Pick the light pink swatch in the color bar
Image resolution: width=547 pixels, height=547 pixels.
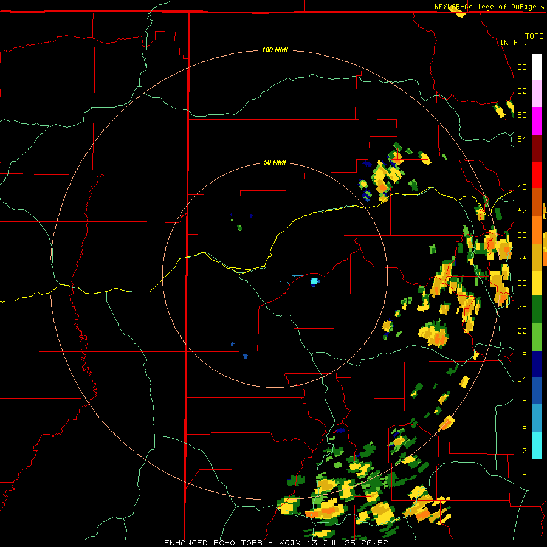[537, 93]
